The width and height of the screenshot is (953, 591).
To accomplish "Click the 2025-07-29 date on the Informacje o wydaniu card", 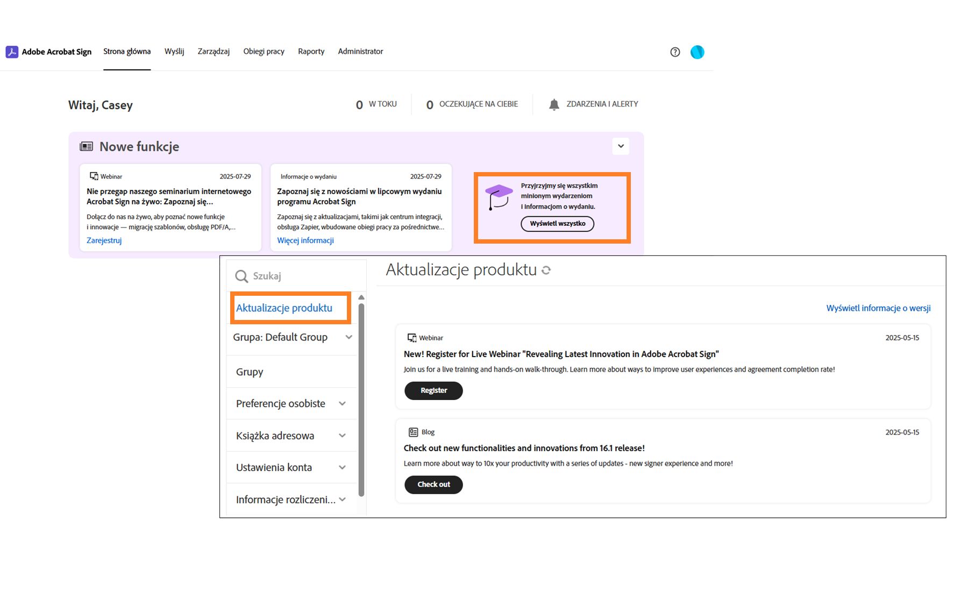I will pos(425,176).
